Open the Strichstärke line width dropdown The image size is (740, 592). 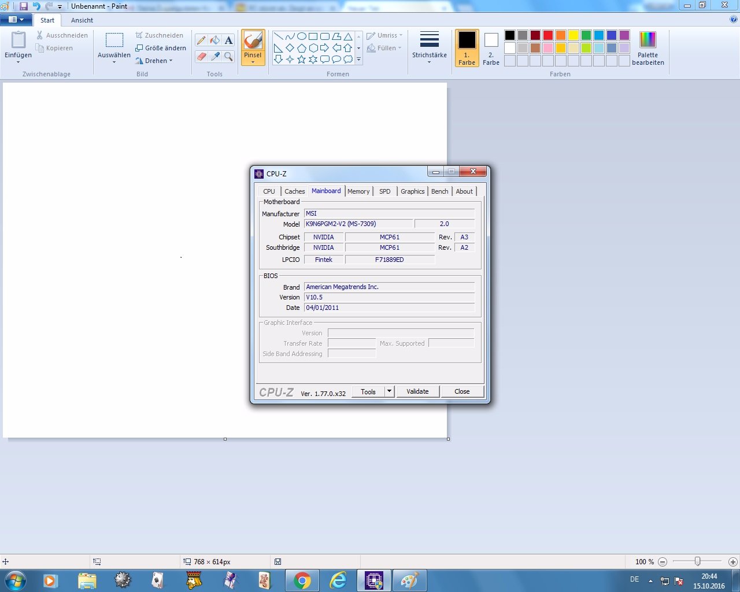click(429, 48)
